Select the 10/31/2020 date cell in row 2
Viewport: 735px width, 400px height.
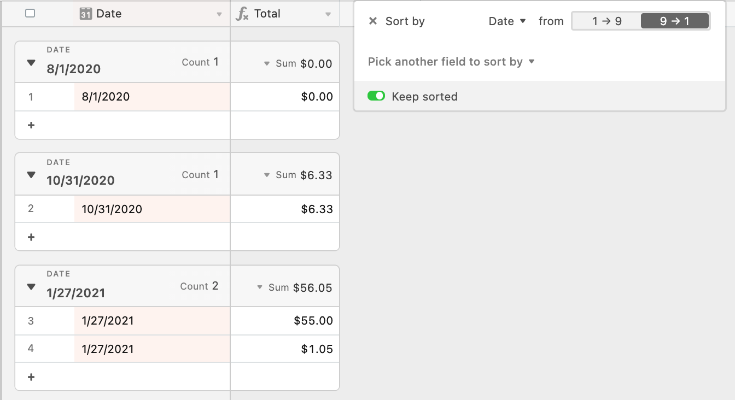pos(152,209)
